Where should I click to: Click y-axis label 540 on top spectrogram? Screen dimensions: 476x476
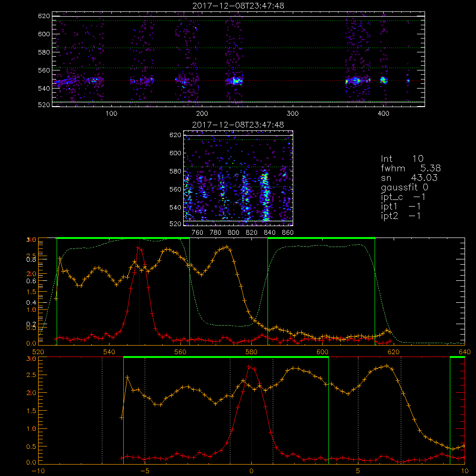tap(44, 89)
